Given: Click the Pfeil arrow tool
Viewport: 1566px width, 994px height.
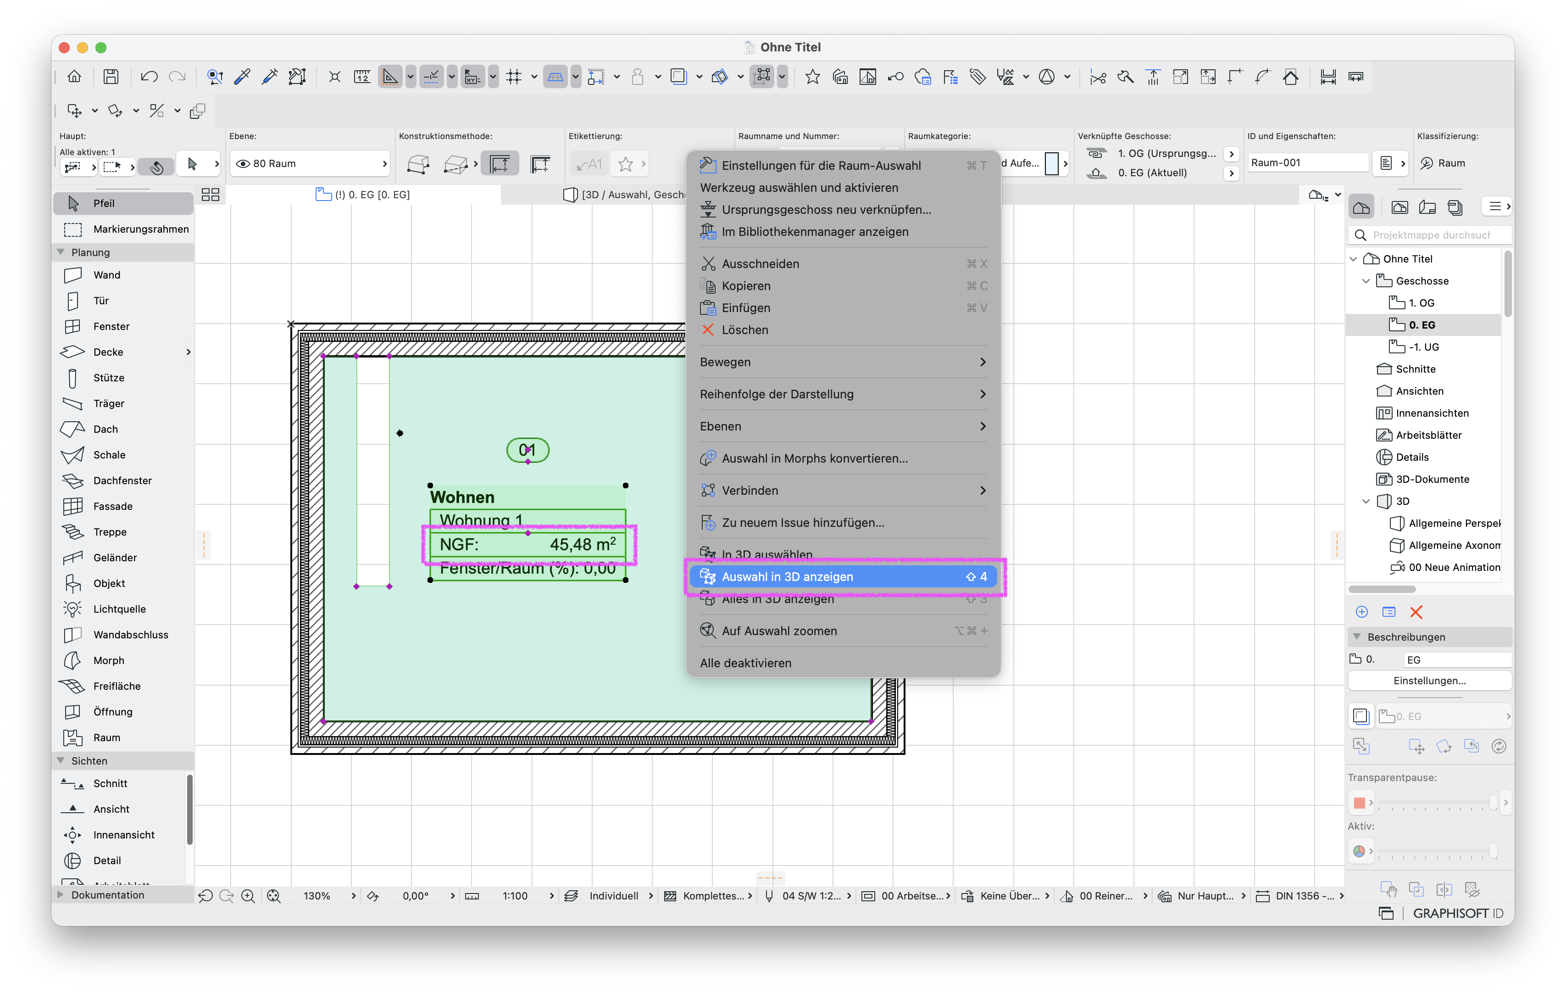Looking at the screenshot, I should pyautogui.click(x=123, y=204).
